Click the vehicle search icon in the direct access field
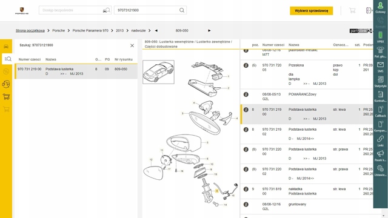The width and height of the screenshot is (388, 218). click(x=107, y=10)
